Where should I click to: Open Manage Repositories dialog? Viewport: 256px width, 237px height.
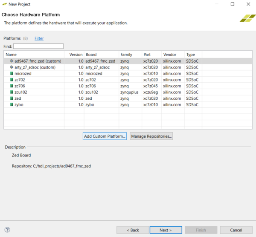[x=151, y=136]
